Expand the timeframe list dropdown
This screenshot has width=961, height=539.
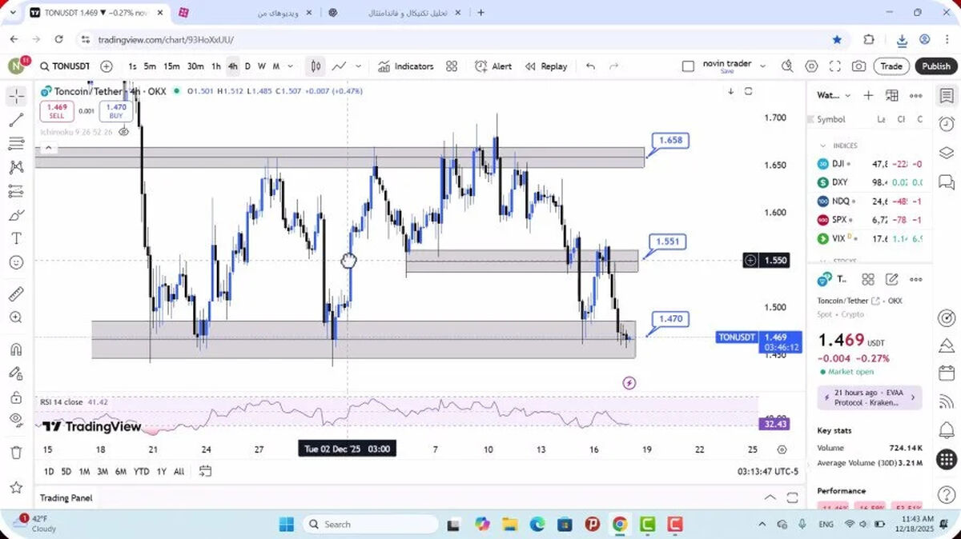coord(290,66)
